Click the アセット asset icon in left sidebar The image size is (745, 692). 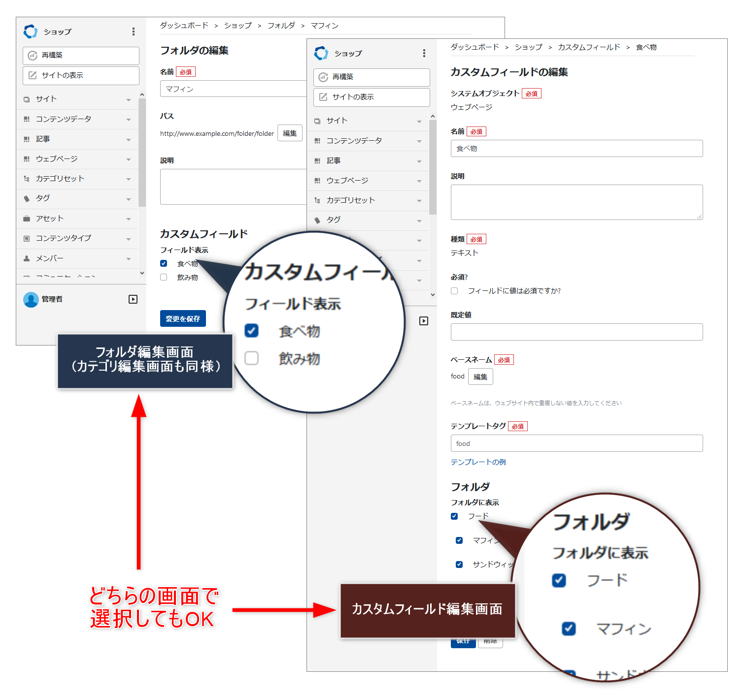[27, 219]
